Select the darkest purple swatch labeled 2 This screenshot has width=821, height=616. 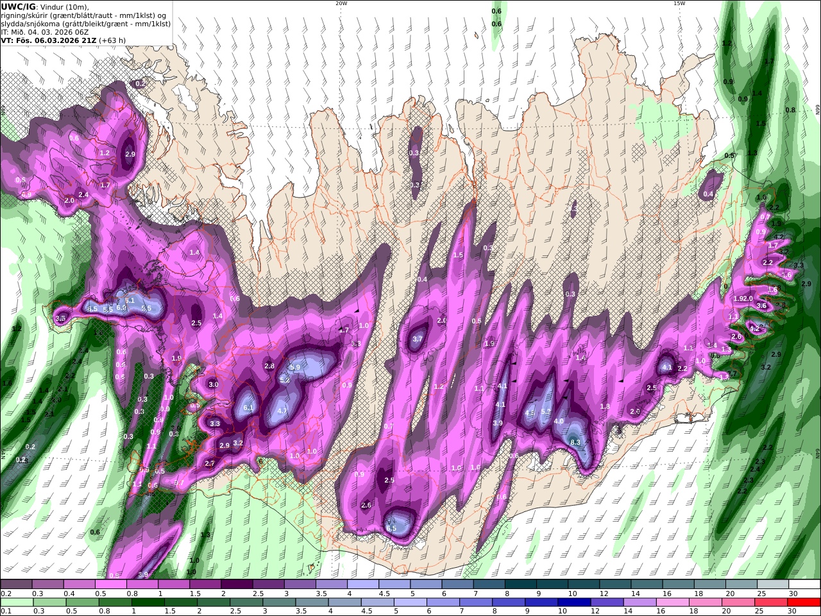point(236,584)
